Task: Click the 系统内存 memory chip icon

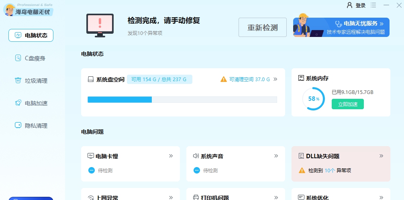Action: tap(301, 78)
